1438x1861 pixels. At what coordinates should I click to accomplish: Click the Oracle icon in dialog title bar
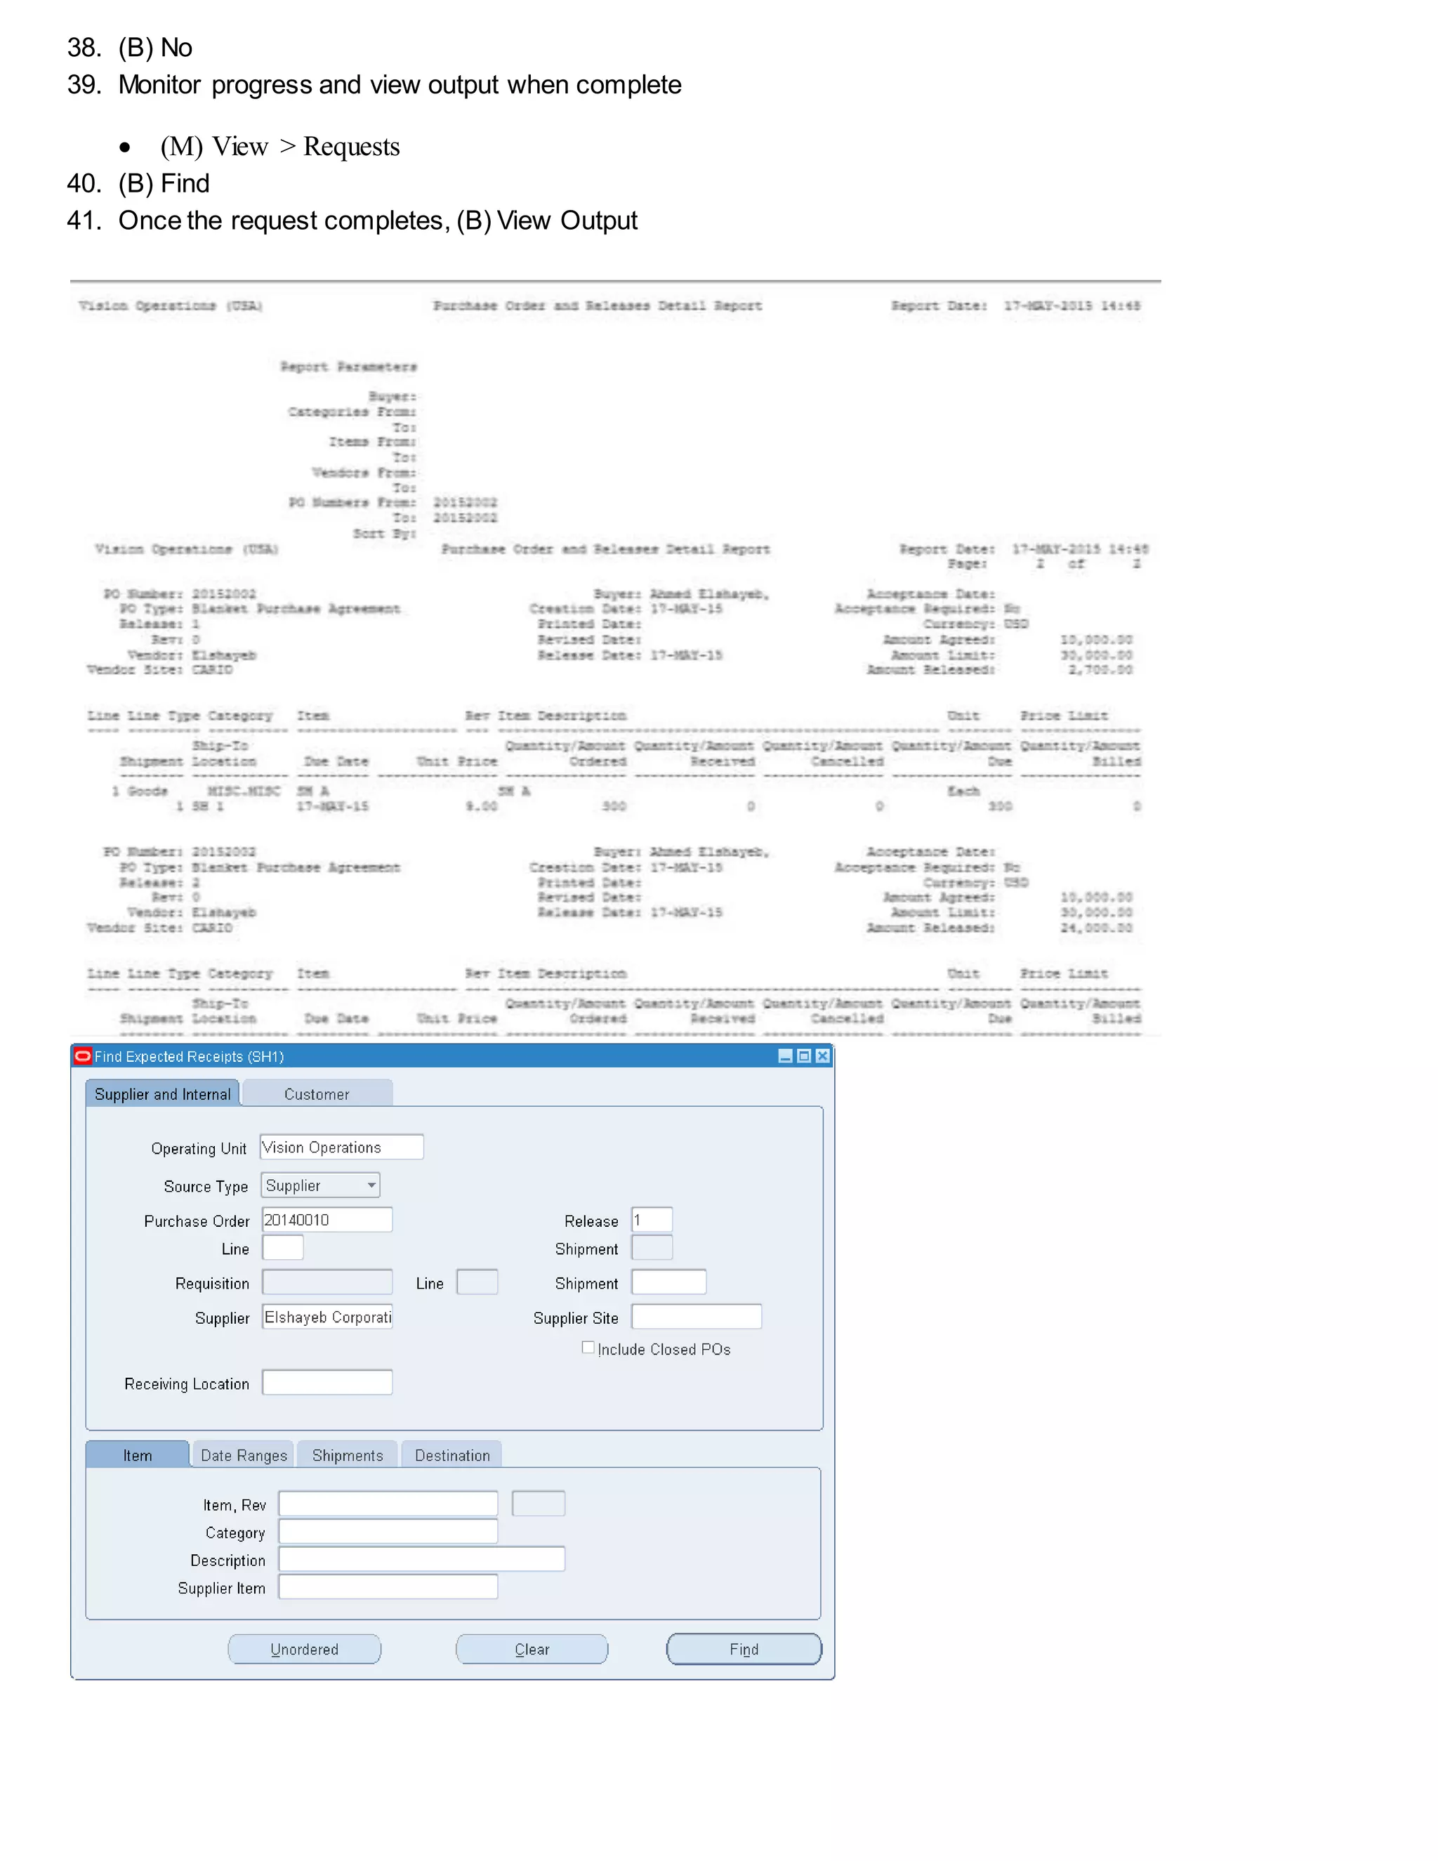(83, 1056)
